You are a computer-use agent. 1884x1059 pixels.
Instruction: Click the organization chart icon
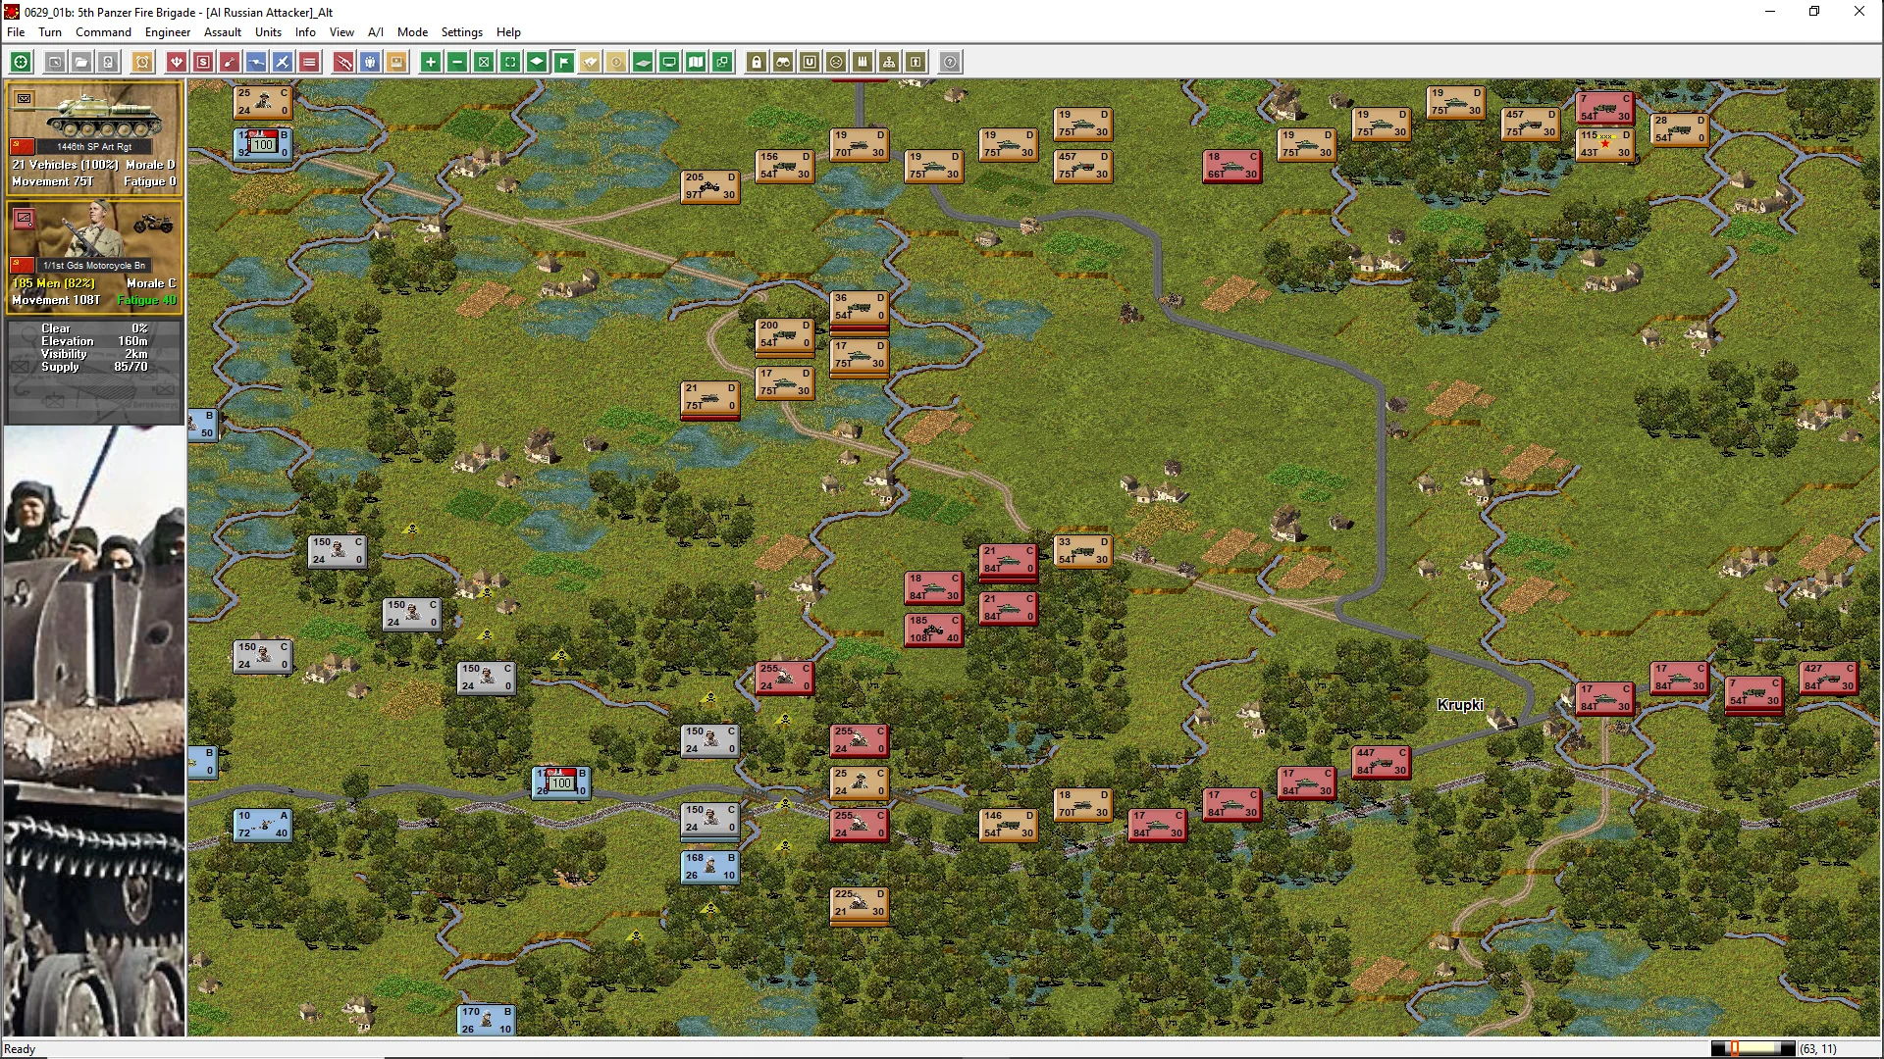click(x=889, y=62)
